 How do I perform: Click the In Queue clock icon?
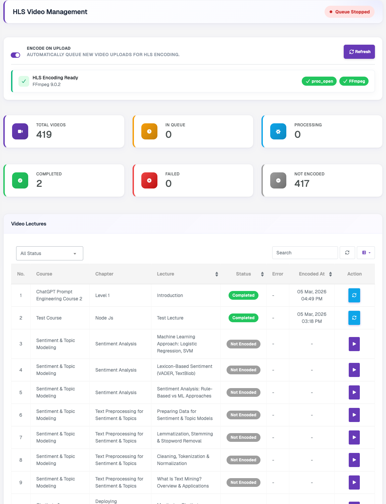pyautogui.click(x=149, y=131)
